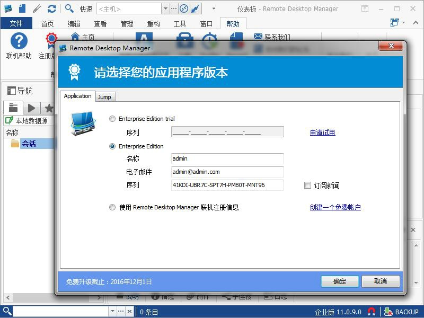Click the status bar search input box
This screenshot has height=318, width=424.
point(61,311)
